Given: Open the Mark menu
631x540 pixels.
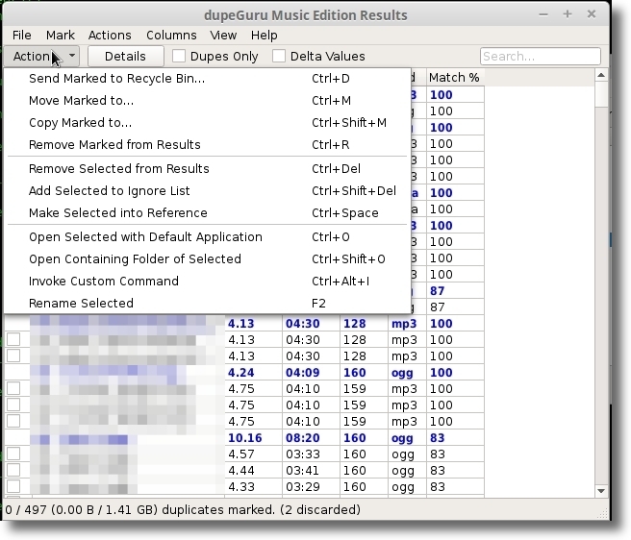Looking at the screenshot, I should click(x=61, y=36).
